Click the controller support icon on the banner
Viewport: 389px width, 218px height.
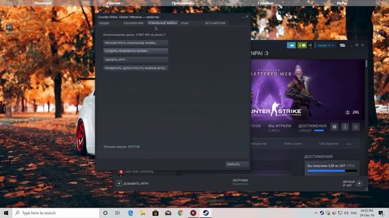click(356, 113)
